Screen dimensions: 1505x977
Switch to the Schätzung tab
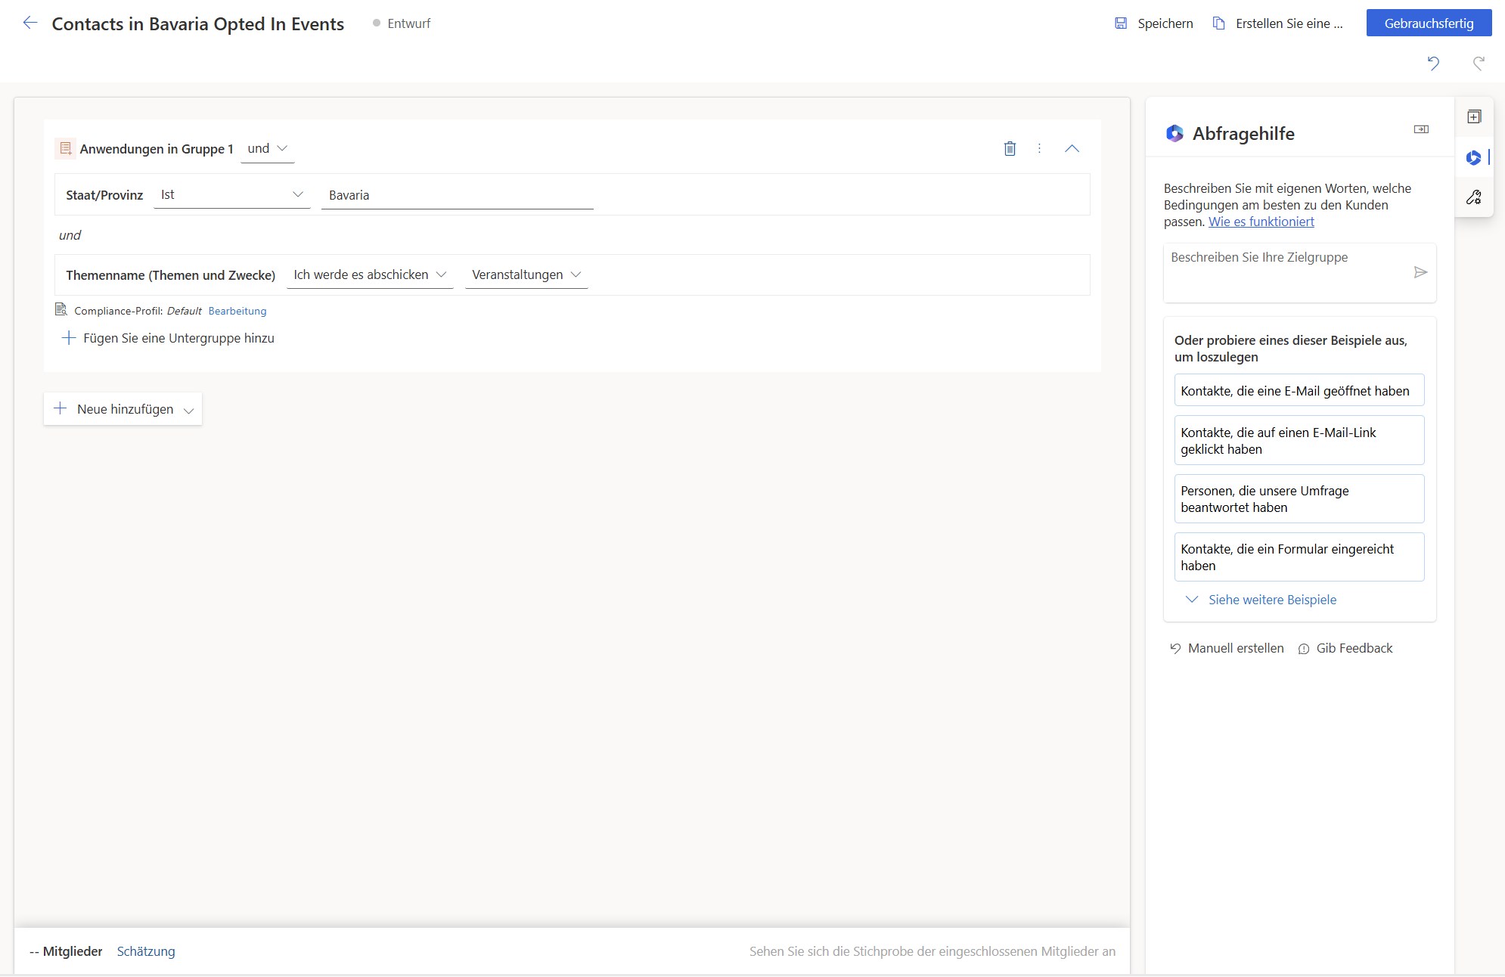146,951
